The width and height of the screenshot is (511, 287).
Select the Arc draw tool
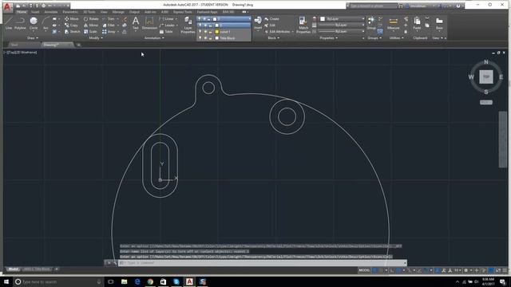pos(46,23)
